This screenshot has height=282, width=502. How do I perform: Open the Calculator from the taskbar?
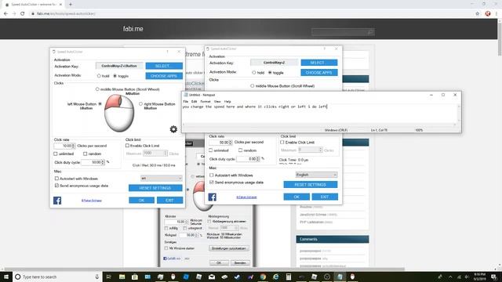click(289, 277)
